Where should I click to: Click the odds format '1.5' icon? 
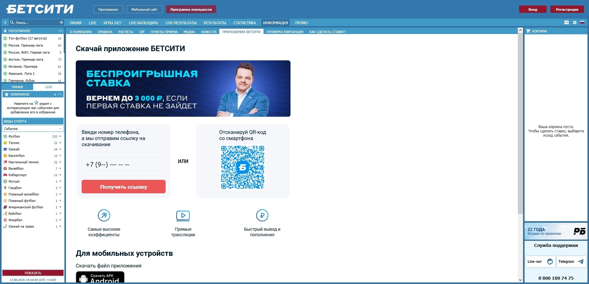[x=566, y=23]
